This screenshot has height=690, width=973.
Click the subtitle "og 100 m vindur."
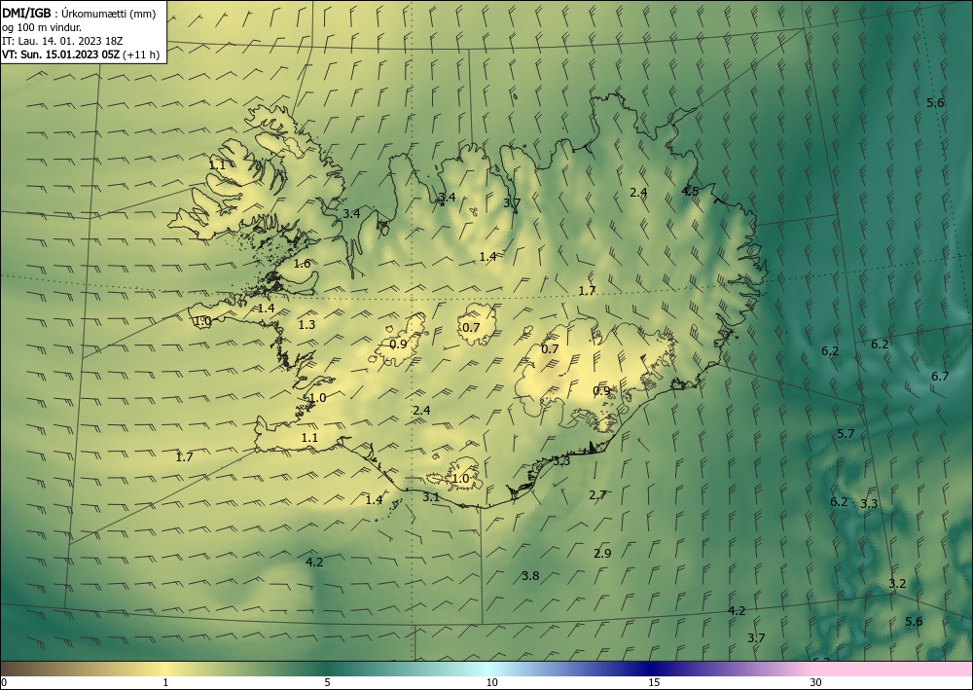click(42, 27)
